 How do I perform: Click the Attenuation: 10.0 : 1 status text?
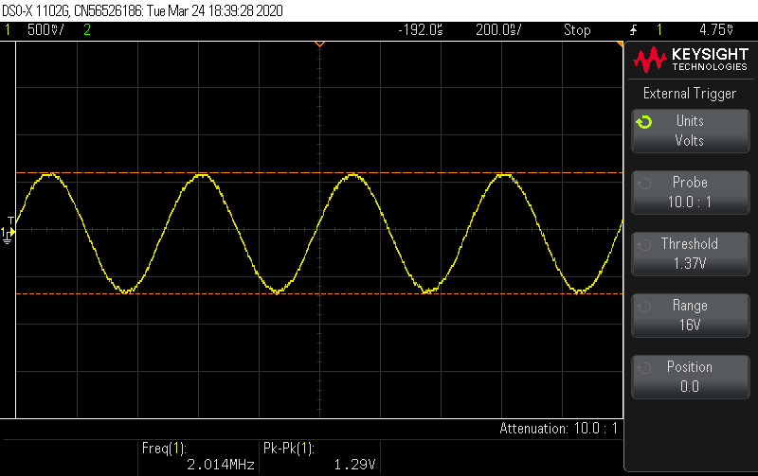pyautogui.click(x=558, y=428)
